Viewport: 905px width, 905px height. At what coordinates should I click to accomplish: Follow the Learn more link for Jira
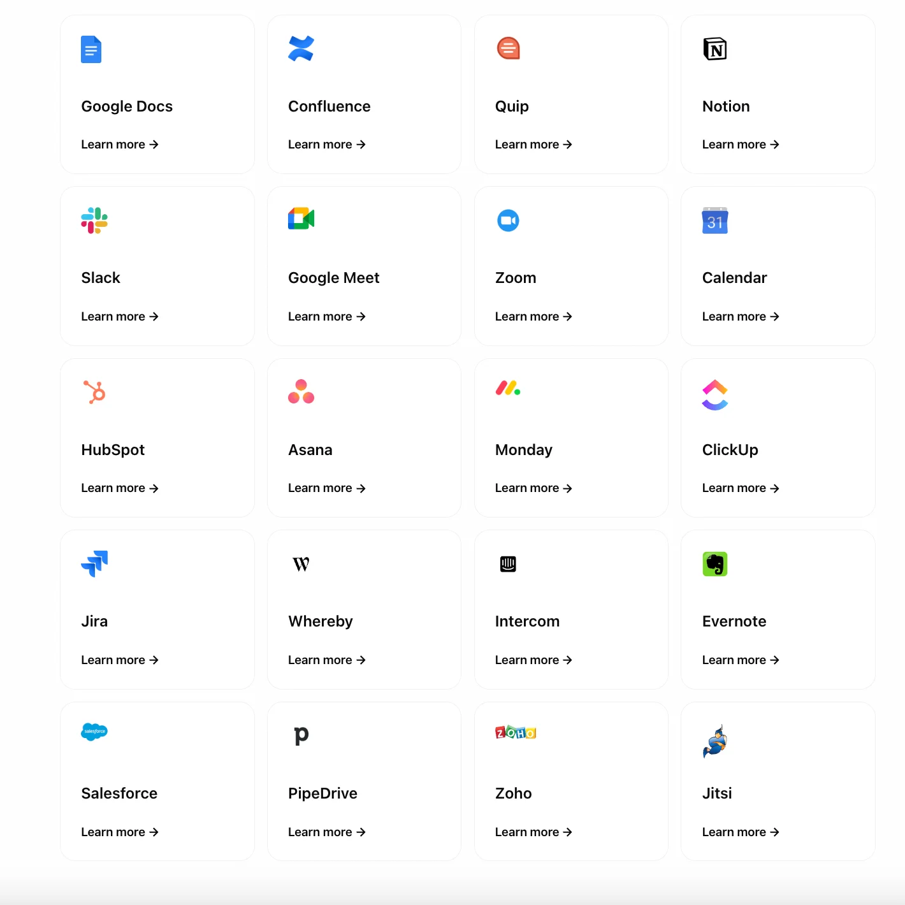pyautogui.click(x=120, y=660)
